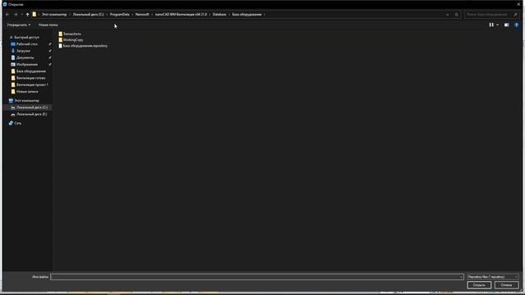
Task: Create a folder with 'Новая папка'
Action: (x=48, y=25)
